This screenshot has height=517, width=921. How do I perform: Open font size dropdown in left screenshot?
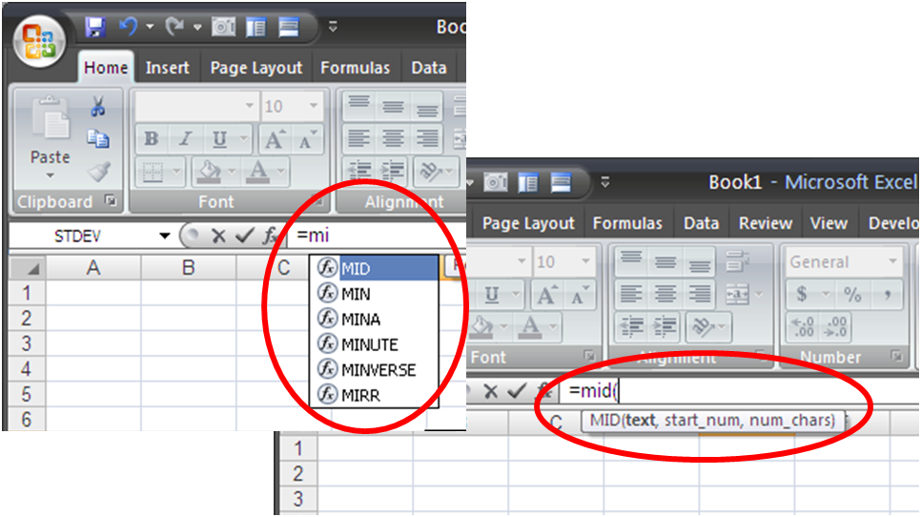(313, 106)
